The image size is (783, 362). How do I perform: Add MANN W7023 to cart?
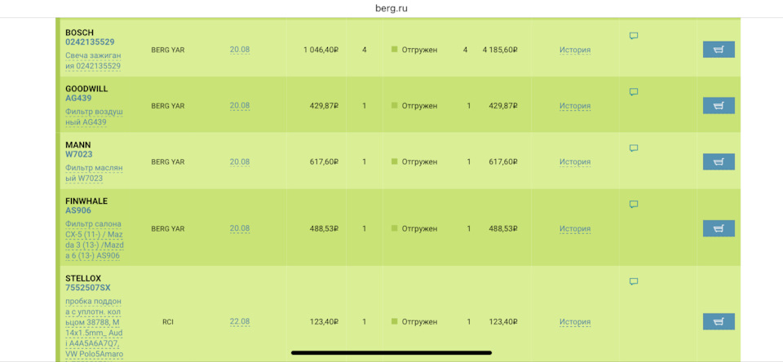pos(719,161)
